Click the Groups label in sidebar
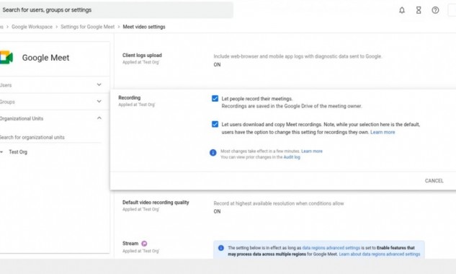The height and width of the screenshot is (274, 456). [x=7, y=102]
